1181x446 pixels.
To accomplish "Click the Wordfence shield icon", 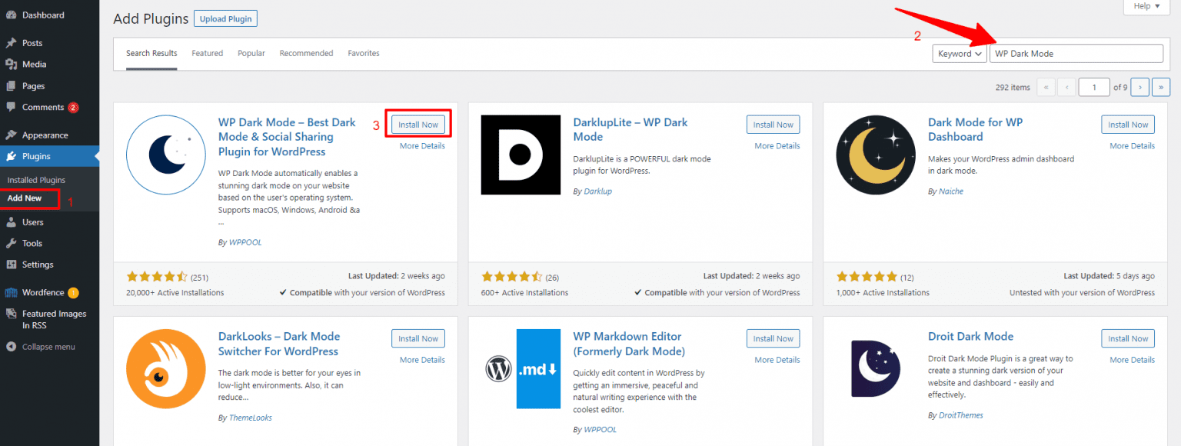I will pos(11,292).
